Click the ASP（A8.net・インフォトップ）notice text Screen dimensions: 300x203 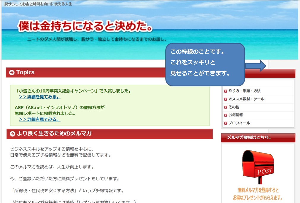coord(60,107)
